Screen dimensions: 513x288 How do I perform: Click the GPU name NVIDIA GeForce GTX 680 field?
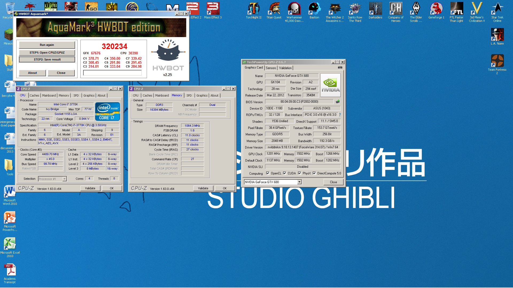tap(292, 76)
